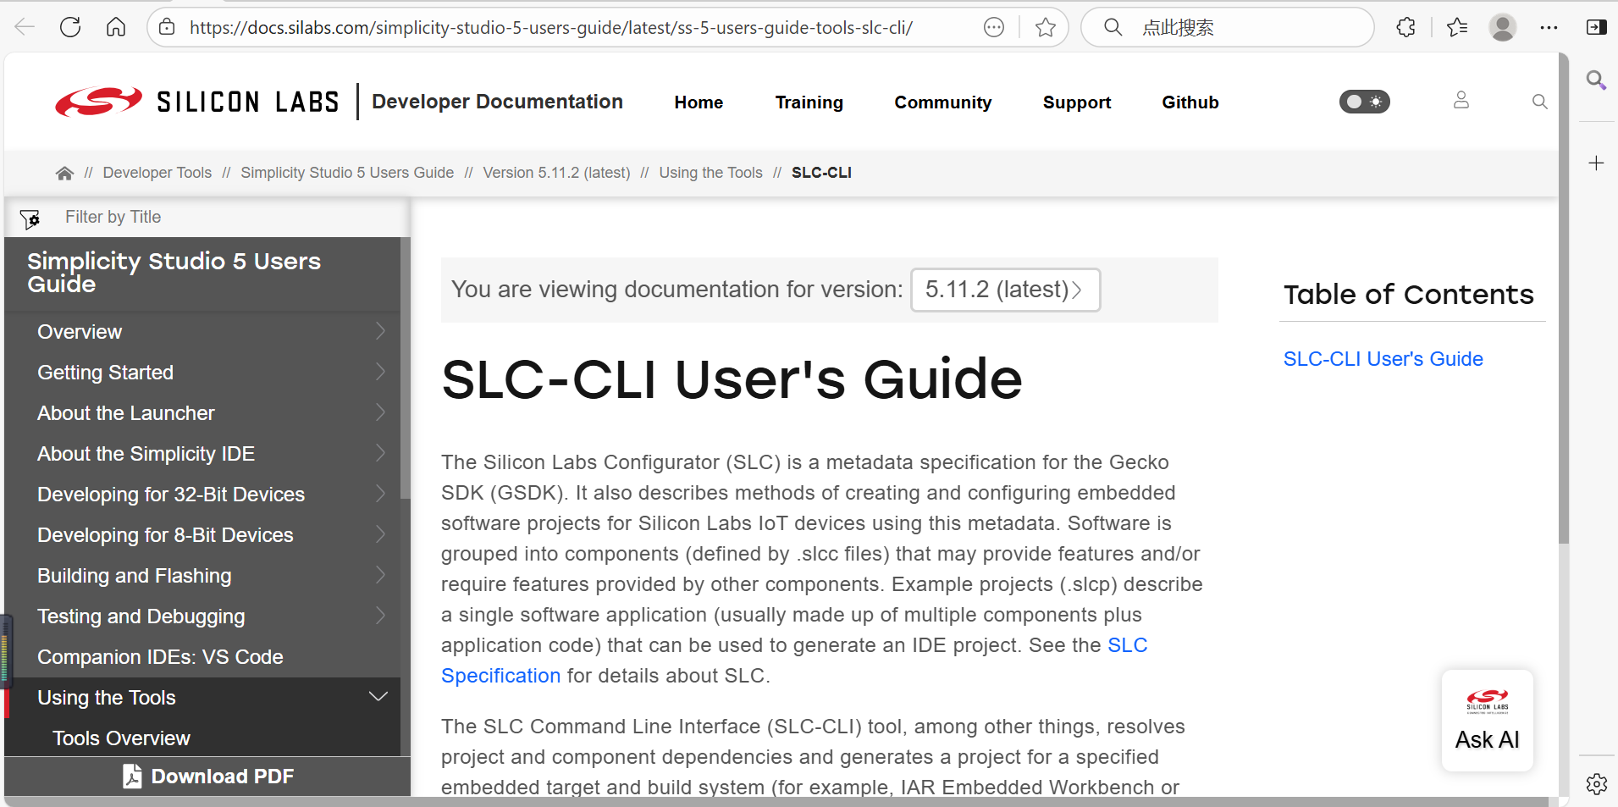This screenshot has height=807, width=1618.
Task: Open sidebar settings gear icon
Action: (x=1597, y=784)
